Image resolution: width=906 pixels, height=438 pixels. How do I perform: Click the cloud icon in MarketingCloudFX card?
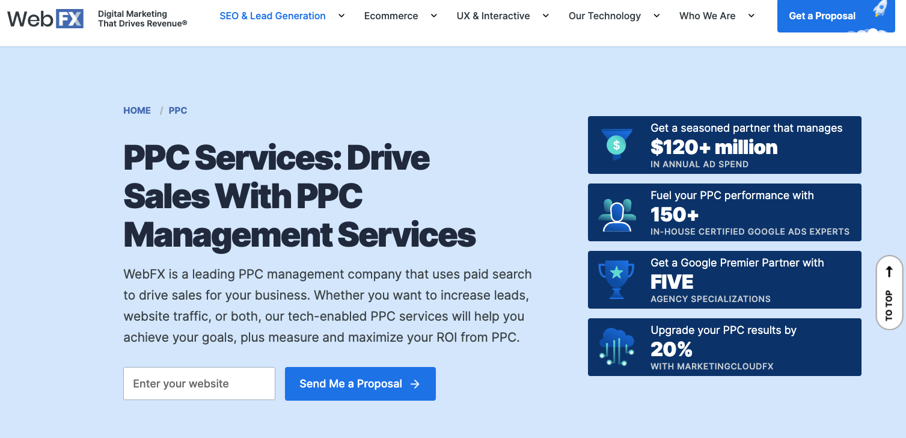[617, 347]
